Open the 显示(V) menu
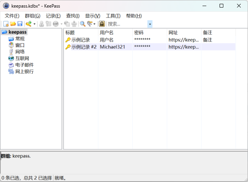 point(93,16)
